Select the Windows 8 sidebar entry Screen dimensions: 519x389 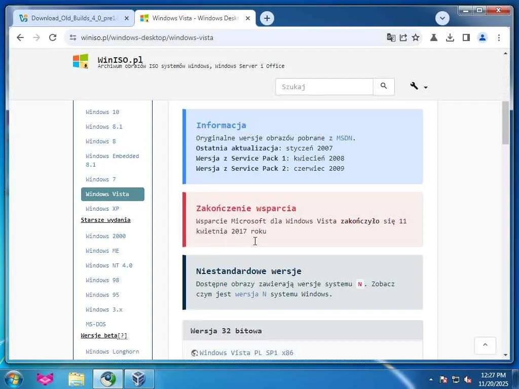[x=101, y=141]
